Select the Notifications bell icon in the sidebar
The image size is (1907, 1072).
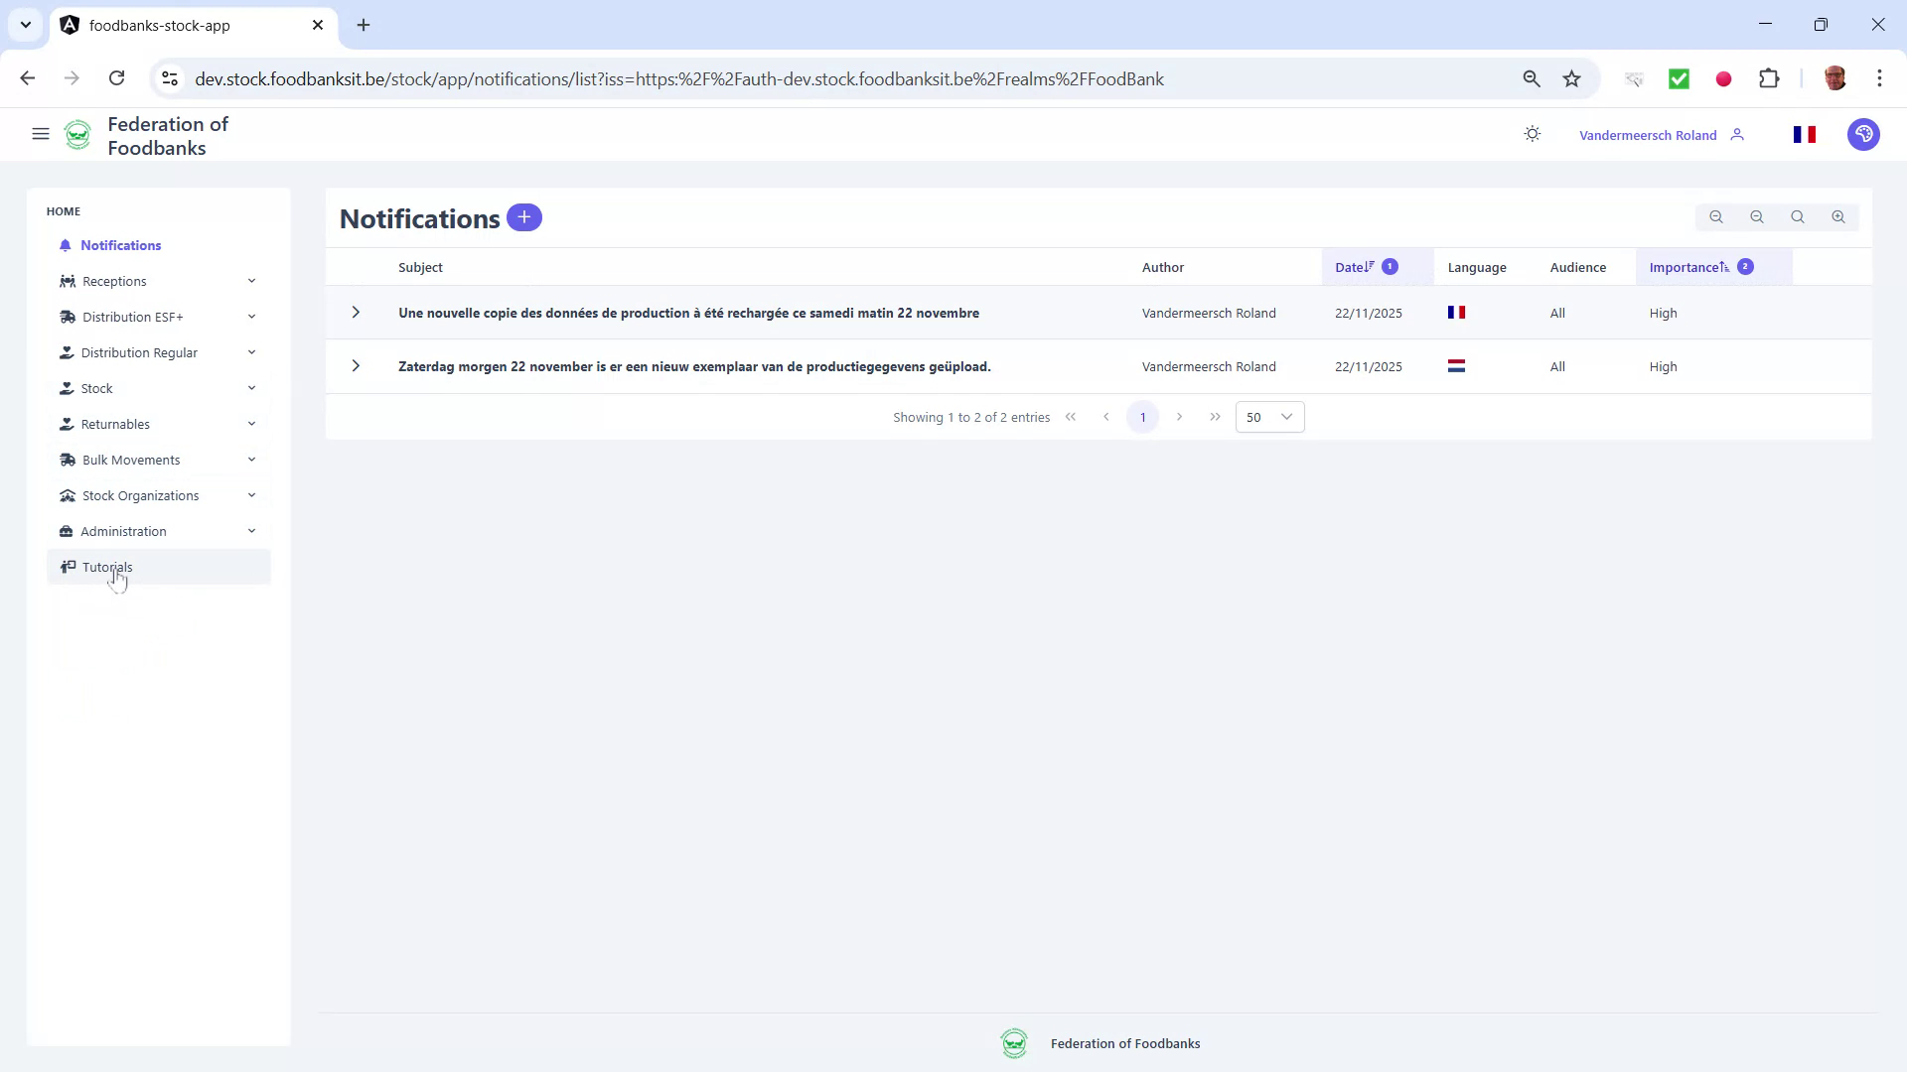click(66, 245)
